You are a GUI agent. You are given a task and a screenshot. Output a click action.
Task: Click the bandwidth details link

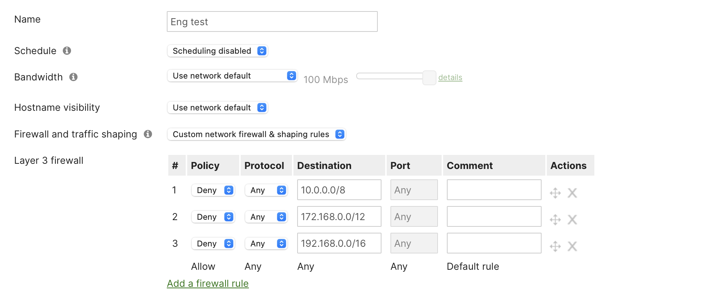[450, 77]
